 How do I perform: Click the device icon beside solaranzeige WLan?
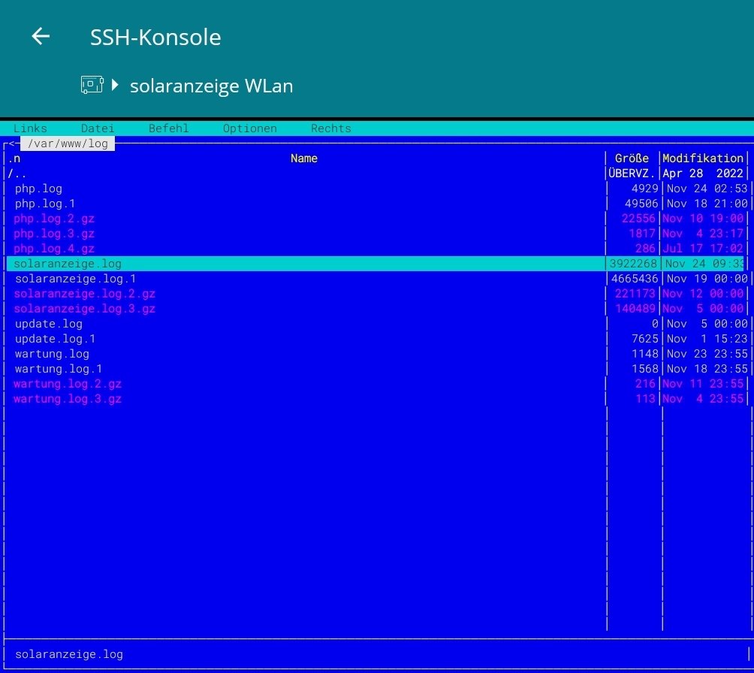92,85
